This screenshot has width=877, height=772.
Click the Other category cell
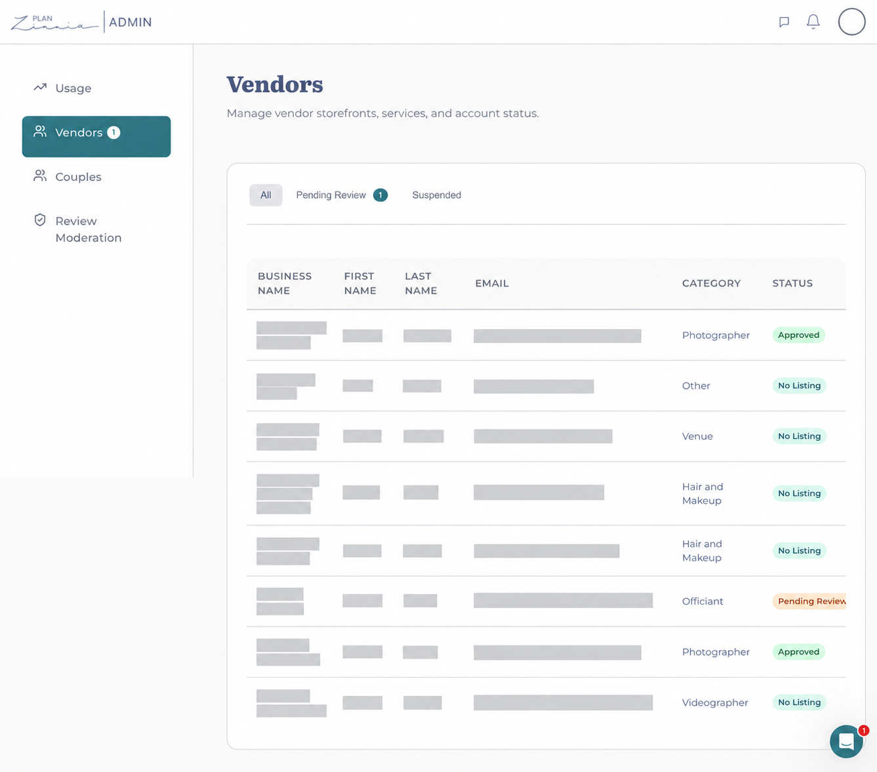pos(696,386)
